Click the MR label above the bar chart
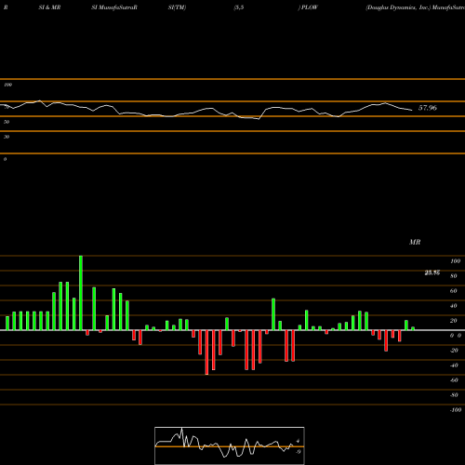The height and width of the screenshot is (465, 465). pyautogui.click(x=415, y=242)
